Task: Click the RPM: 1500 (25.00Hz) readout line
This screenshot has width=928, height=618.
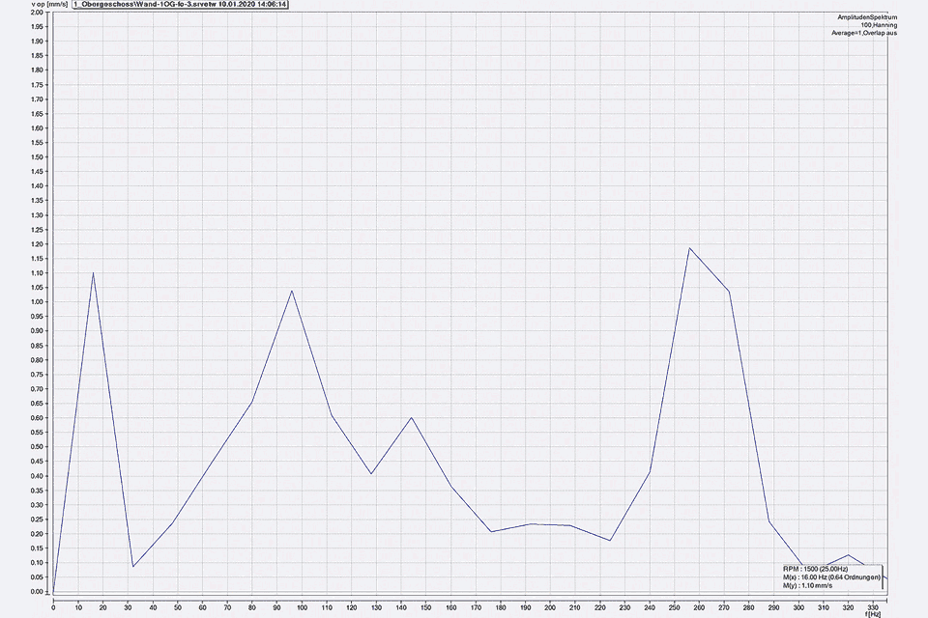Action: point(820,569)
